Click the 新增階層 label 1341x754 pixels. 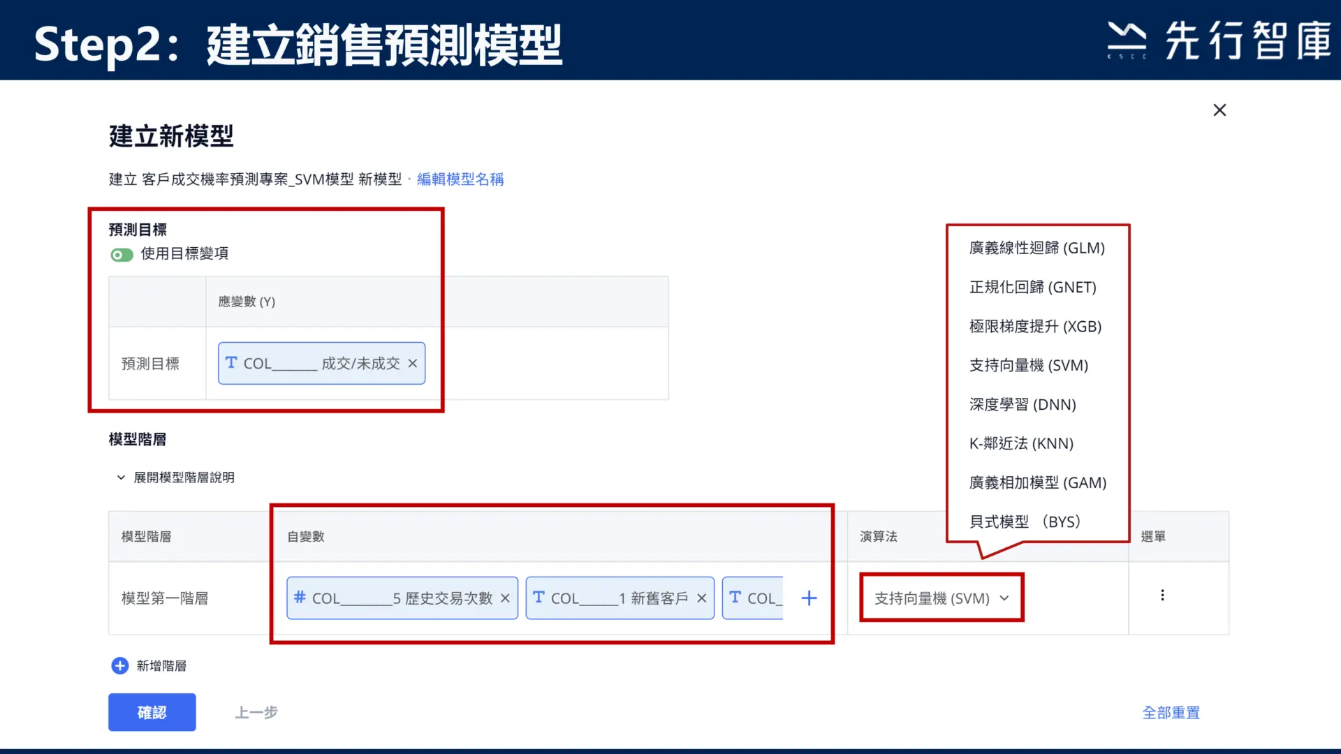[161, 666]
